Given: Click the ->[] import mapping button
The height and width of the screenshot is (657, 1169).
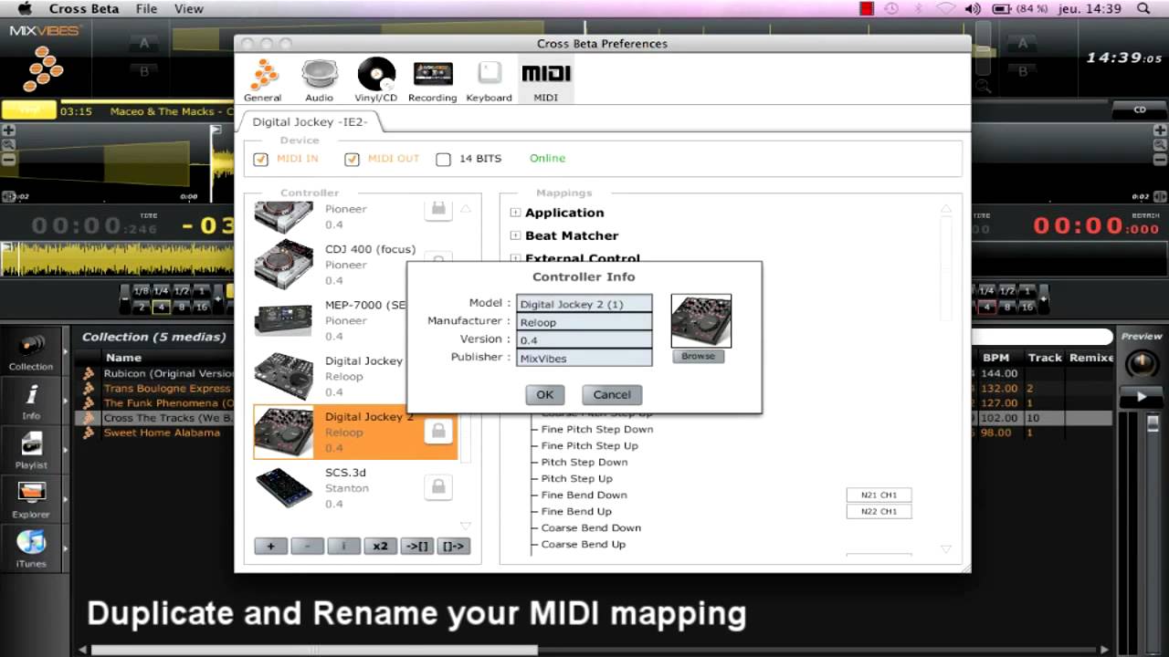Looking at the screenshot, I should 416,546.
